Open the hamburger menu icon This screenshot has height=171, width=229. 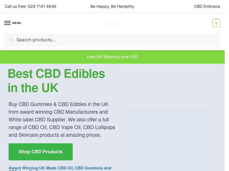[x=7, y=23]
